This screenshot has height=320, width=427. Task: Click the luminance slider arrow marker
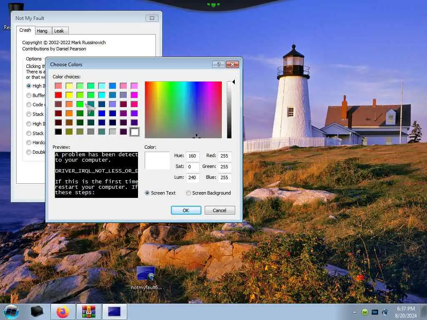[234, 82]
